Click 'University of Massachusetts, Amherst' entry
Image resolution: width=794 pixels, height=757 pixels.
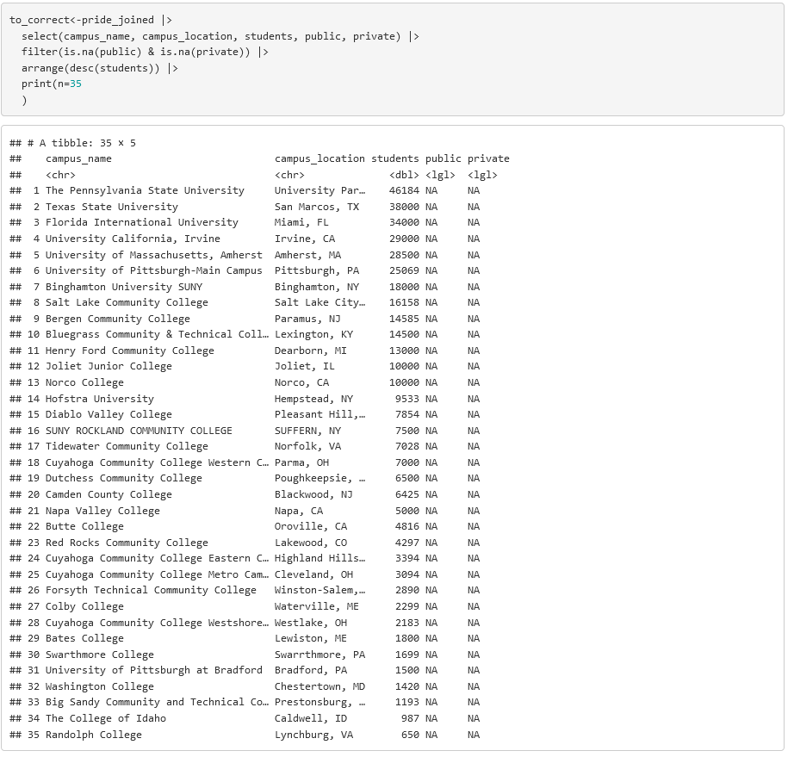click(x=154, y=255)
